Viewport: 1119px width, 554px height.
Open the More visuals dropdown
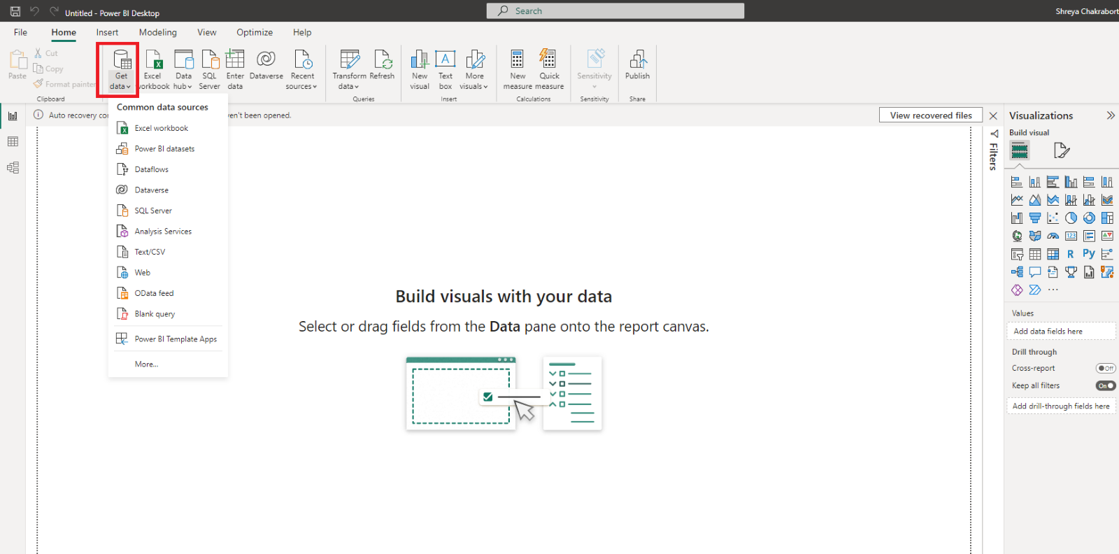[x=474, y=69]
